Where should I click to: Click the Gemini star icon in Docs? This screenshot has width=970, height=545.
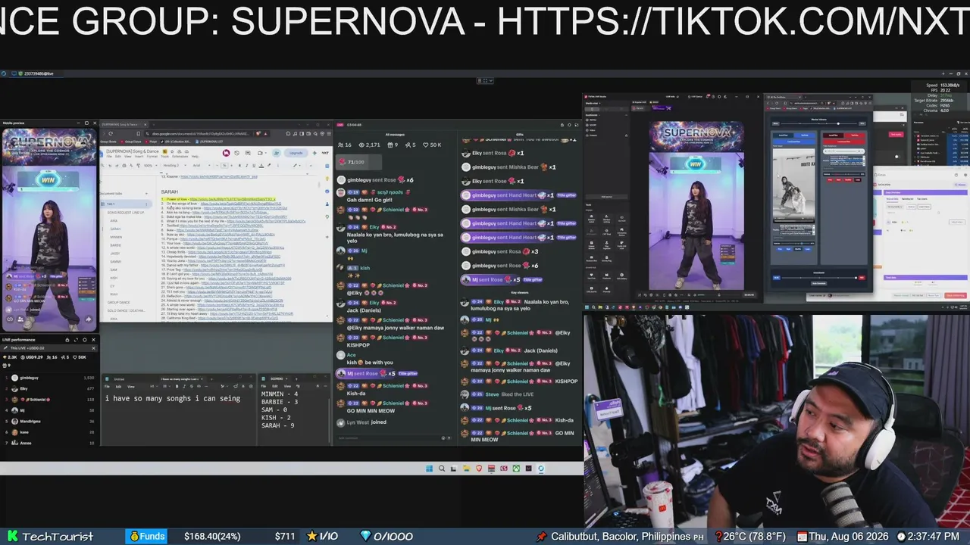314,153
